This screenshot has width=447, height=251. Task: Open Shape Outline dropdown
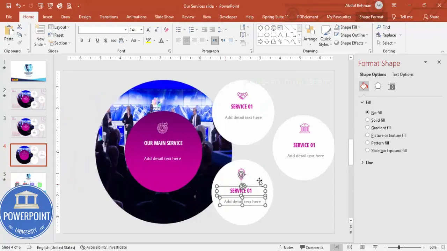tap(351, 35)
